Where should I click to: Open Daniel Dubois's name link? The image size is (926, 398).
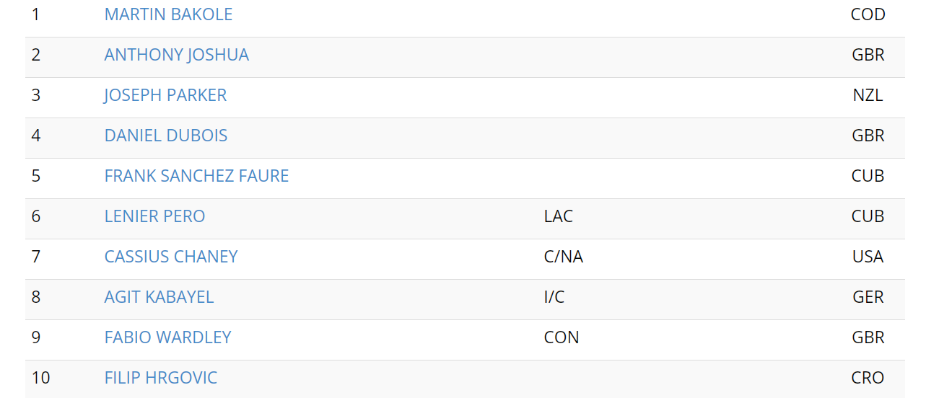click(x=166, y=136)
